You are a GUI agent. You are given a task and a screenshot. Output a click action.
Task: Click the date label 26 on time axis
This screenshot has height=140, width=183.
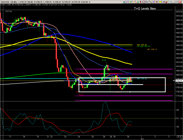[104, 136]
